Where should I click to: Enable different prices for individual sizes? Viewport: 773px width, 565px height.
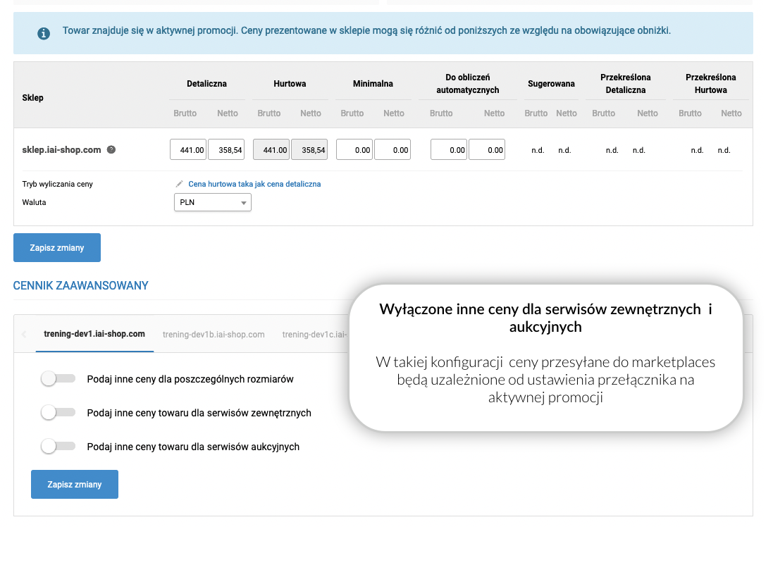[x=58, y=379]
